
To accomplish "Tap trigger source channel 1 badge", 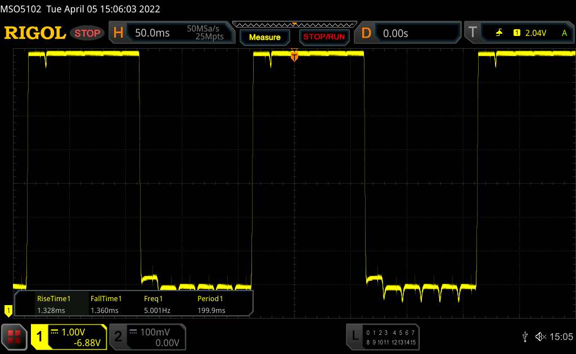I will point(516,33).
